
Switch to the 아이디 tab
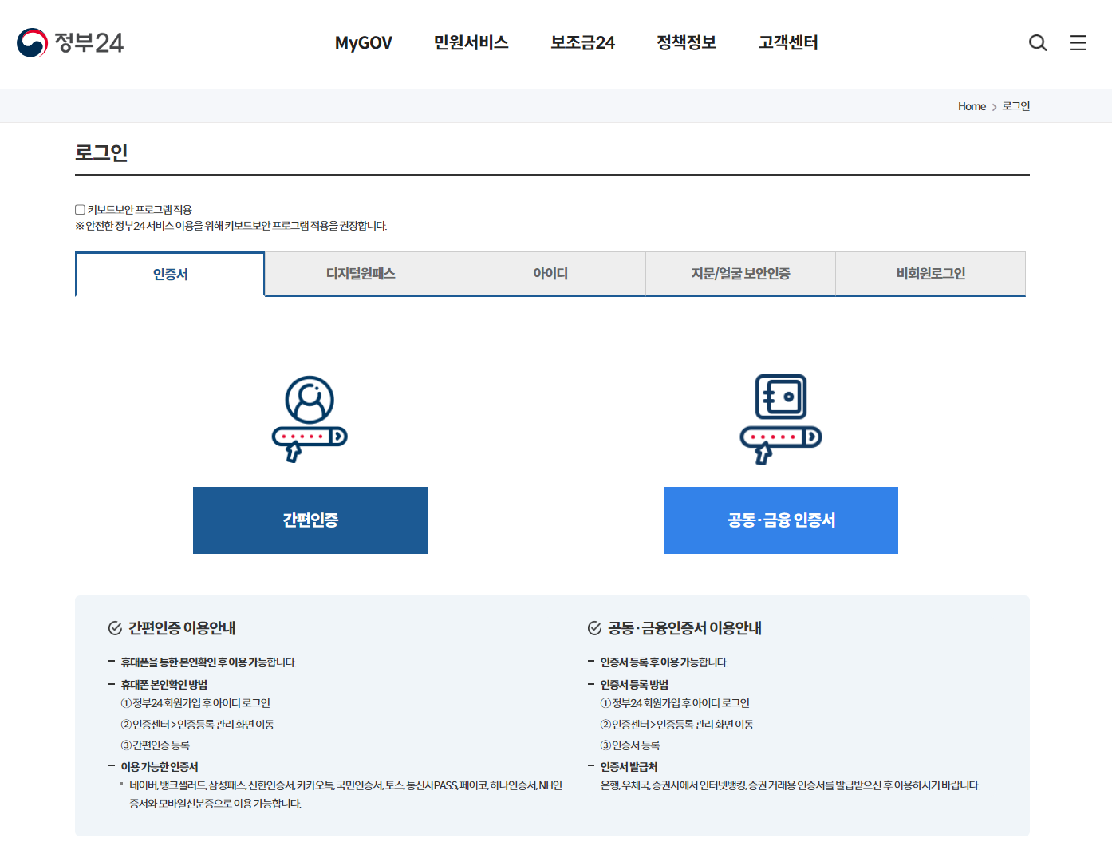550,274
